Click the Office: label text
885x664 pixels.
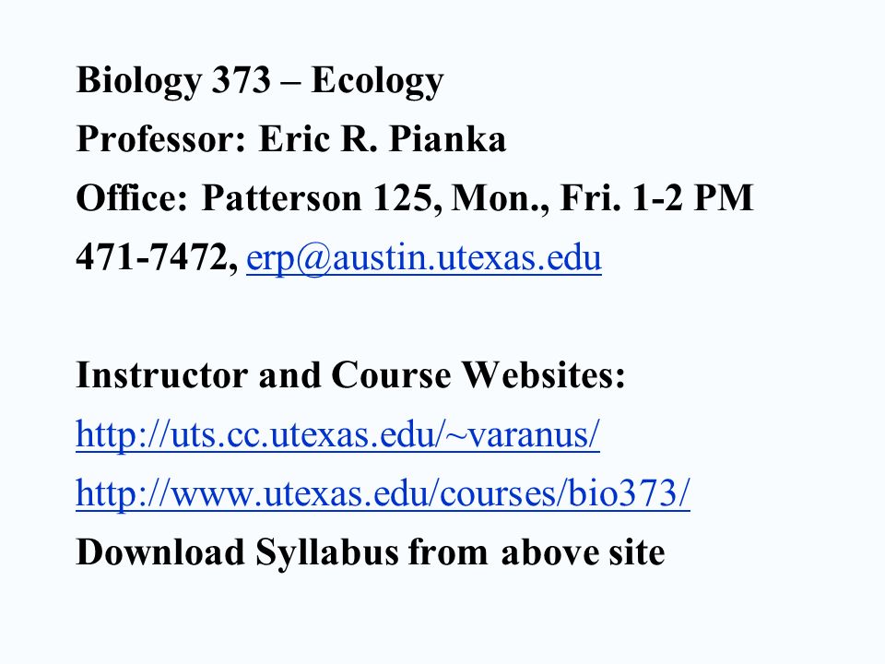click(132, 197)
